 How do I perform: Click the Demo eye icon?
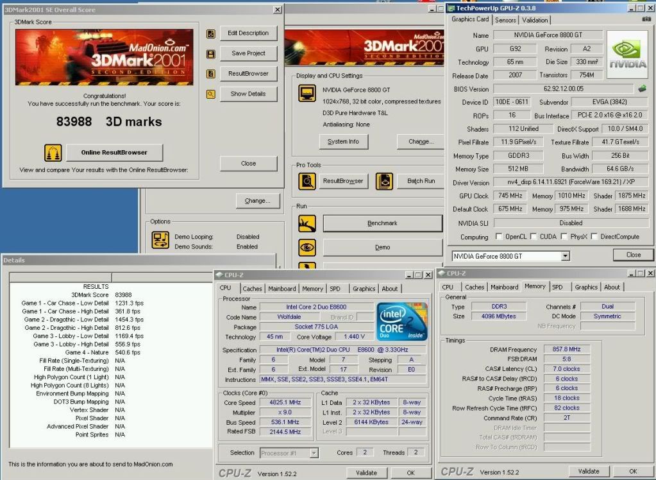[307, 248]
